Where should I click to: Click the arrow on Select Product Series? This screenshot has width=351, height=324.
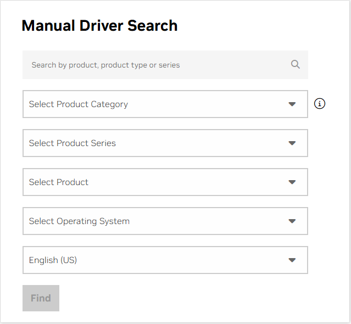coord(292,143)
